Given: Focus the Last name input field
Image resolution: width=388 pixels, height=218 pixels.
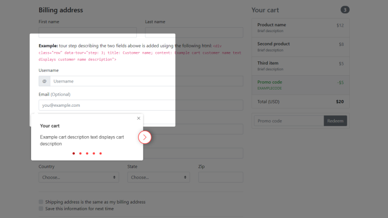Looking at the screenshot, I should pyautogui.click(x=194, y=32).
